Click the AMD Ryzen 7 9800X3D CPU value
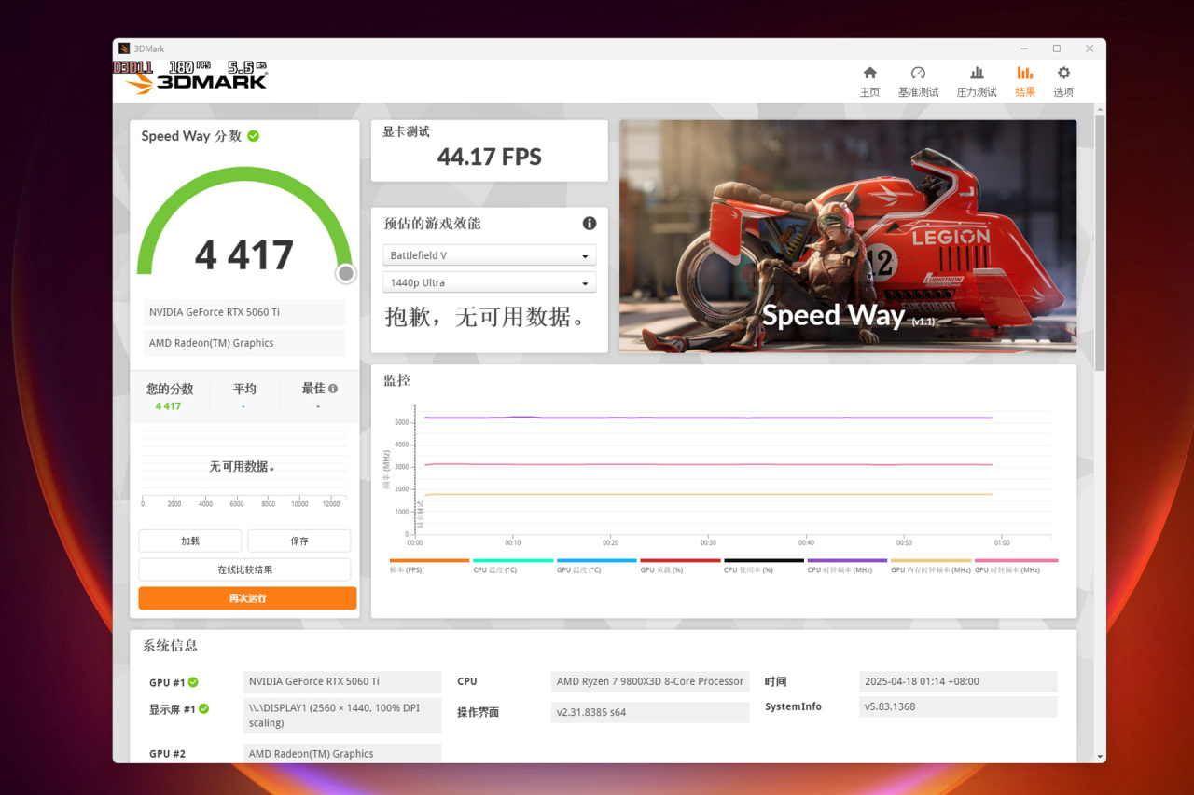 650,682
